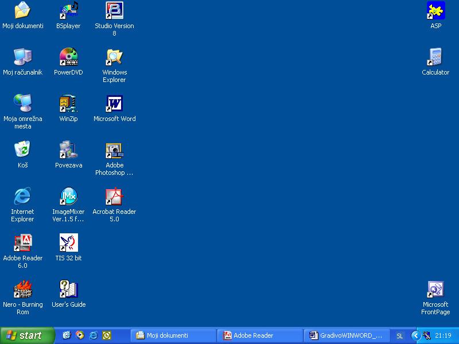
Task: Switch to Adobe Reader taskbar button
Action: [x=260, y=335]
